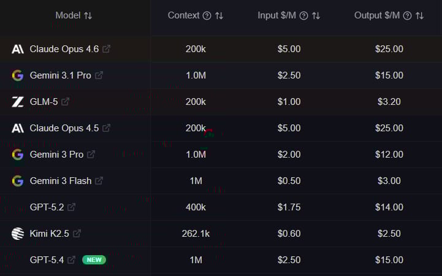Select the $2.00 input price for Gemini 3 Pro

[289, 155]
